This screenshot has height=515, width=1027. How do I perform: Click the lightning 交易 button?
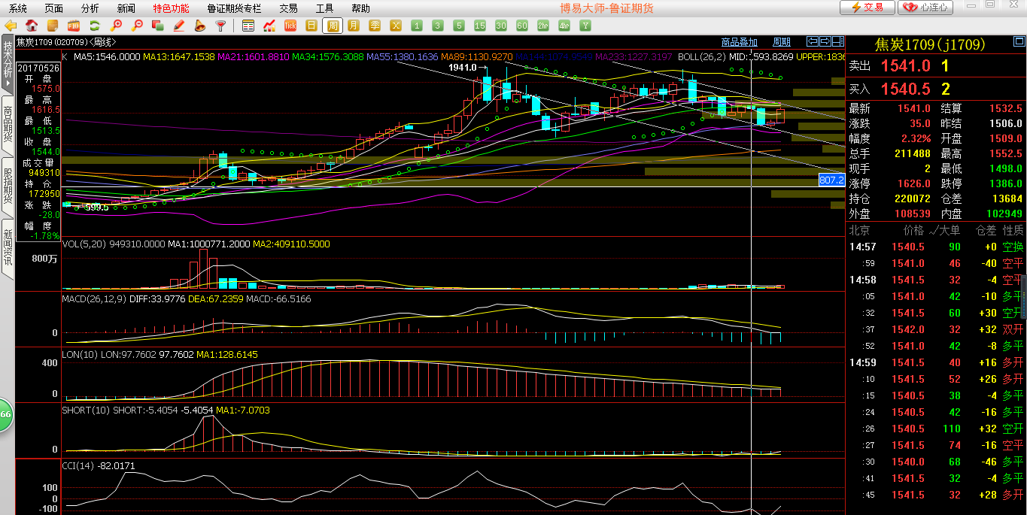(867, 8)
